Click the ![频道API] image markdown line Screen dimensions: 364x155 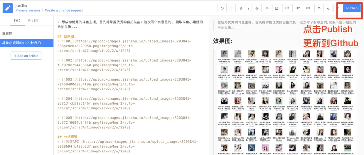(128, 147)
